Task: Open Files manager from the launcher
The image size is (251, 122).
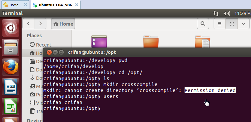Action: pyautogui.click(x=11, y=48)
